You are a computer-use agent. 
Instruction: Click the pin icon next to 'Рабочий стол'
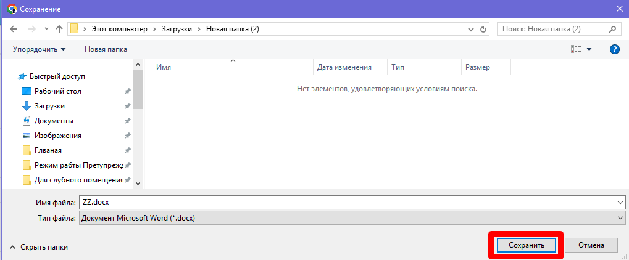[127, 91]
